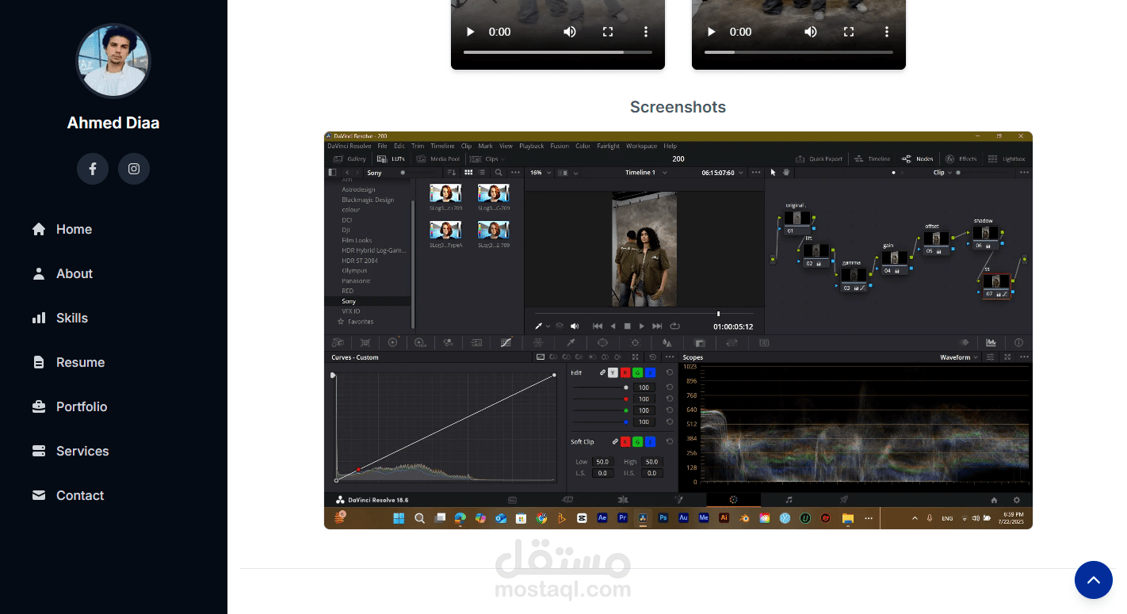1127x614 pixels.
Task: Play the left video
Action: point(470,32)
